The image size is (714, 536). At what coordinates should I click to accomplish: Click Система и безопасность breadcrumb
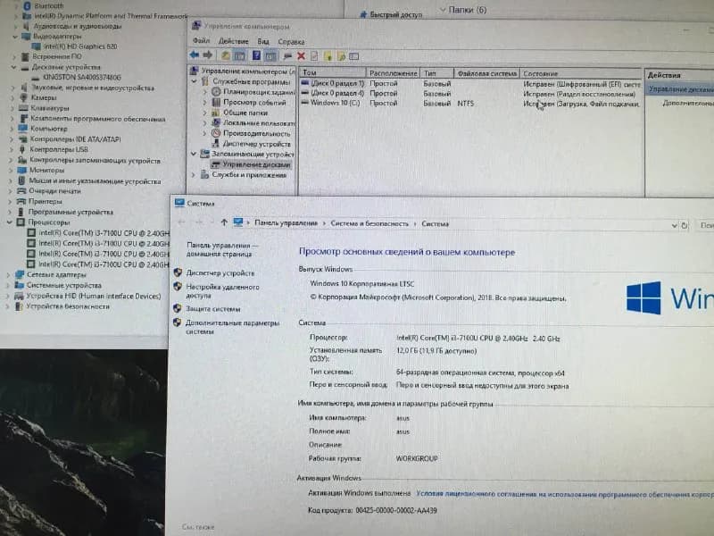pos(369,223)
